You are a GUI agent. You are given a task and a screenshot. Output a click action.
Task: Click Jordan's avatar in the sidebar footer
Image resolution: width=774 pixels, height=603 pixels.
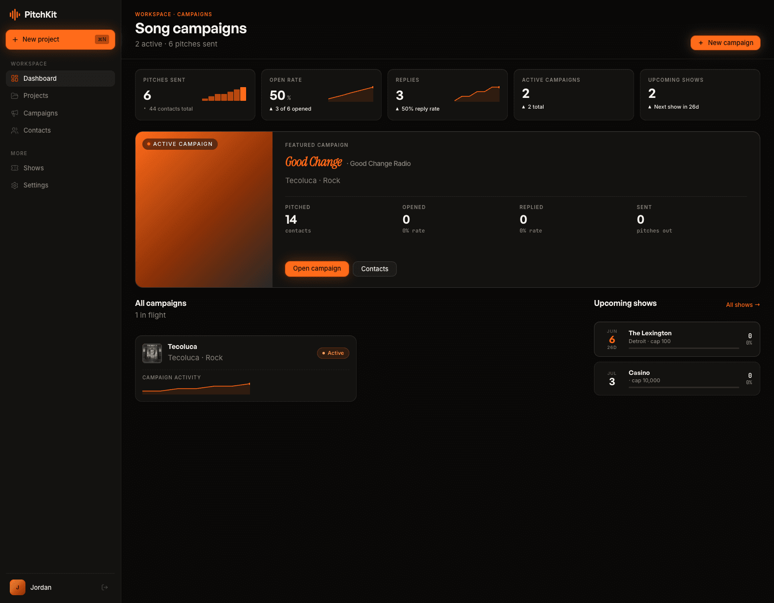pos(18,587)
